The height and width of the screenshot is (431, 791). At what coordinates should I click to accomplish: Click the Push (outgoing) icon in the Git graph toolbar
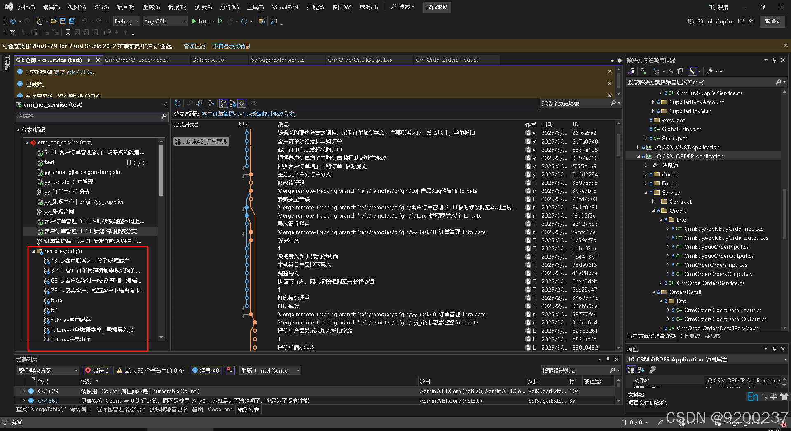[x=199, y=103]
